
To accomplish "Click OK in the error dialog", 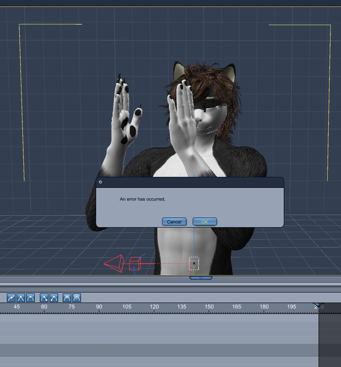I will coord(205,221).
